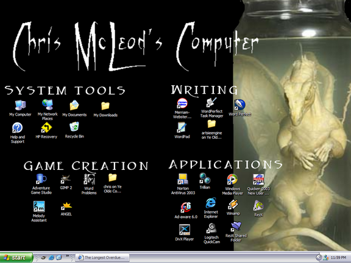Viewport: 351px width, 263px height.
Task: Click the taskbar clock showing 11:59 PM
Action: (338, 258)
